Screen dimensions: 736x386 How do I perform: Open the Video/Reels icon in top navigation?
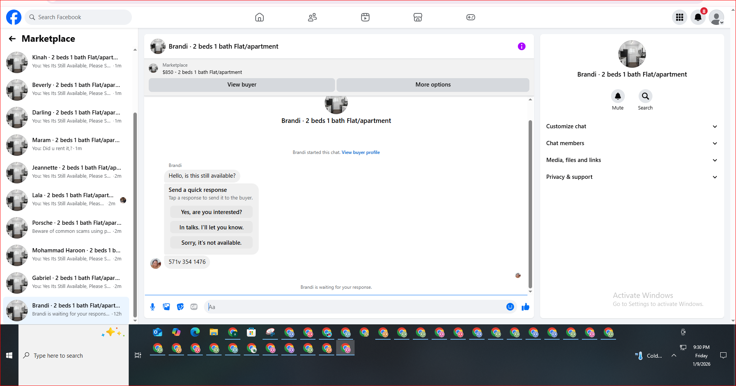coord(365,17)
